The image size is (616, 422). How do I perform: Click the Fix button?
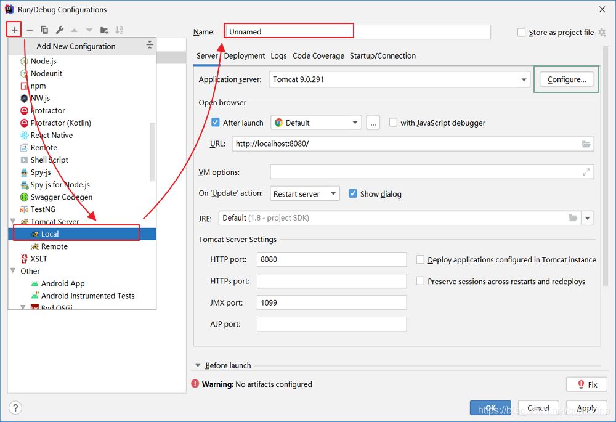click(x=586, y=384)
